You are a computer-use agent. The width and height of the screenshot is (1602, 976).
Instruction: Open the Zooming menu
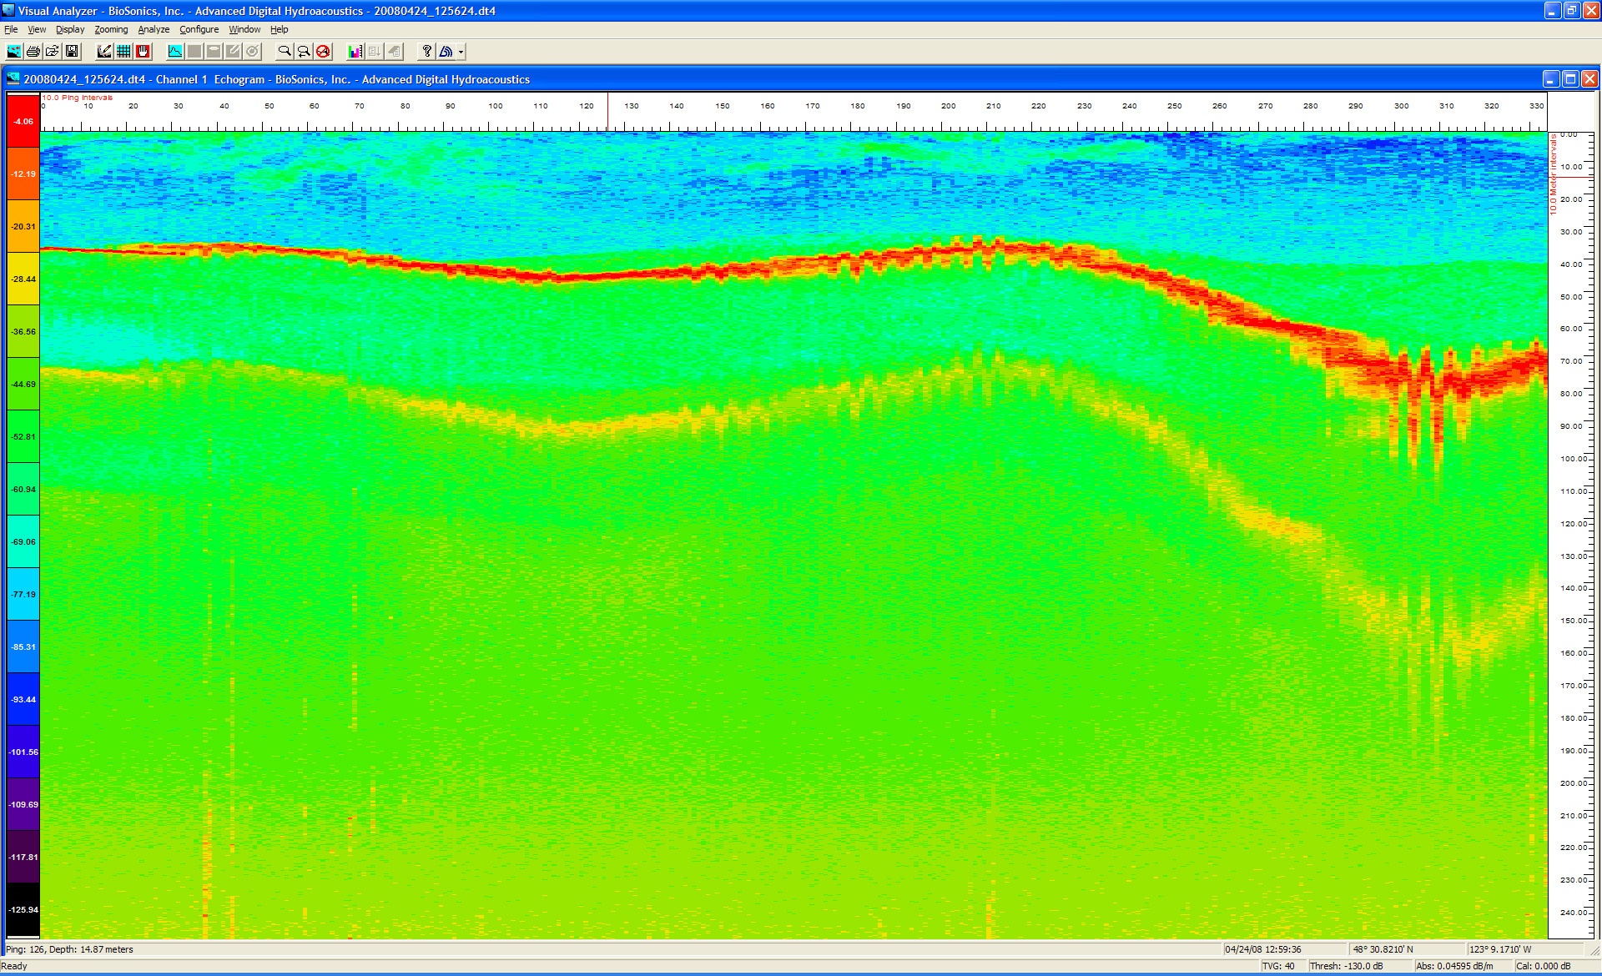(x=111, y=29)
